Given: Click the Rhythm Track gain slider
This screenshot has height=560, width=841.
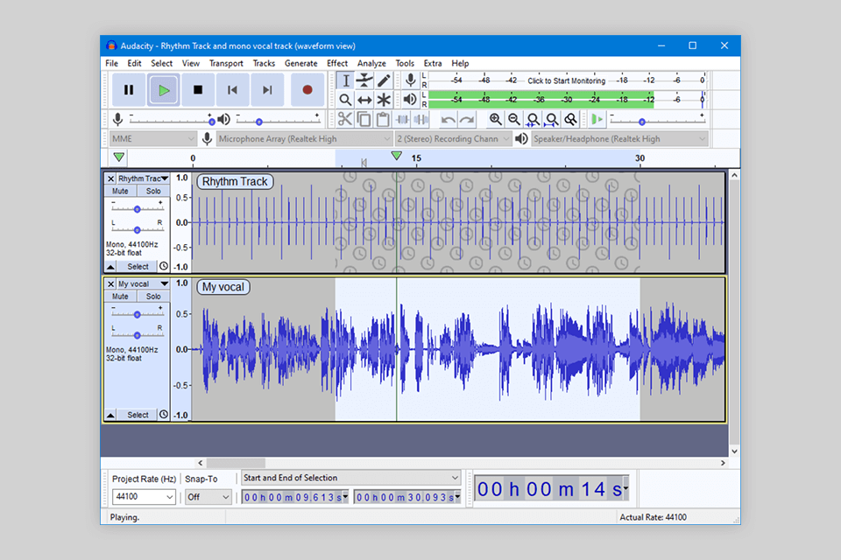Looking at the screenshot, I should [x=138, y=209].
